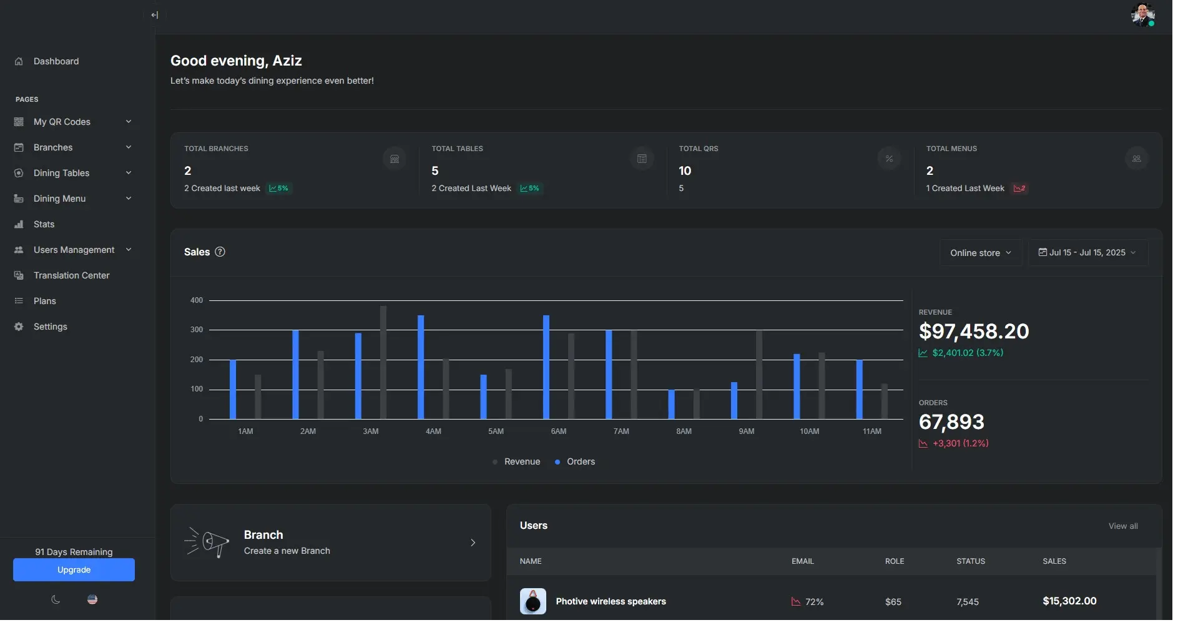Open the Jul 15 date range picker
1178x625 pixels.
(x=1087, y=253)
